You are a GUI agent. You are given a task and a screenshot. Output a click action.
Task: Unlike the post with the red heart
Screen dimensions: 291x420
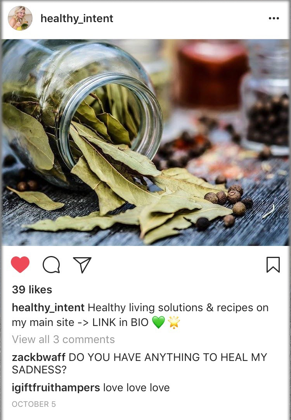tap(20, 265)
